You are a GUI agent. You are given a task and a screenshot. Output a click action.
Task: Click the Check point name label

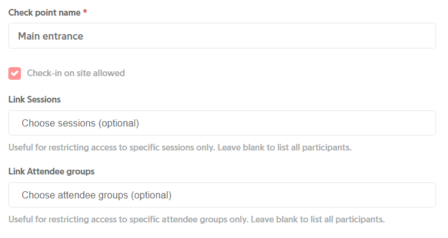pyautogui.click(x=44, y=13)
